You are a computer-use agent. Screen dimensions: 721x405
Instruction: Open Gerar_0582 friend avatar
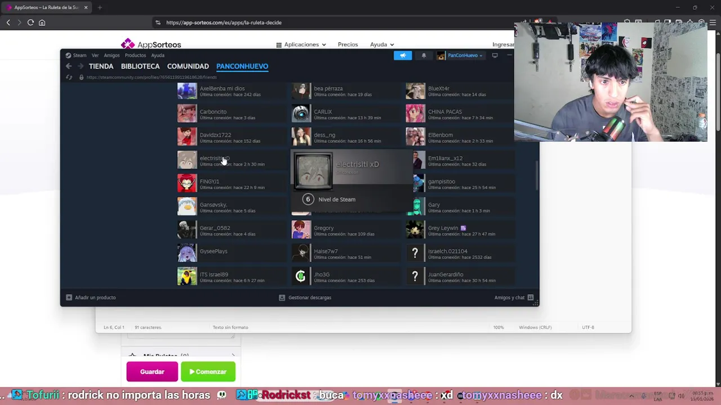click(x=187, y=229)
